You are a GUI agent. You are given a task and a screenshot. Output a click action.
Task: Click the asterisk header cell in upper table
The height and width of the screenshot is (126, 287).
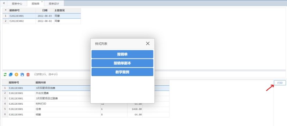tap(6, 10)
